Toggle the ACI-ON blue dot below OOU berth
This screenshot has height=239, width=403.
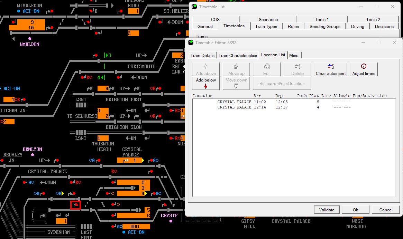click(x=124, y=232)
